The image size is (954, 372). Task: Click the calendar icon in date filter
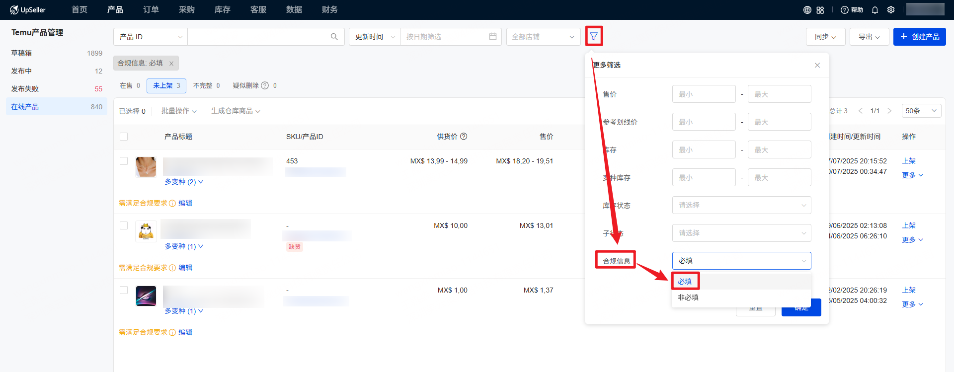tap(493, 37)
